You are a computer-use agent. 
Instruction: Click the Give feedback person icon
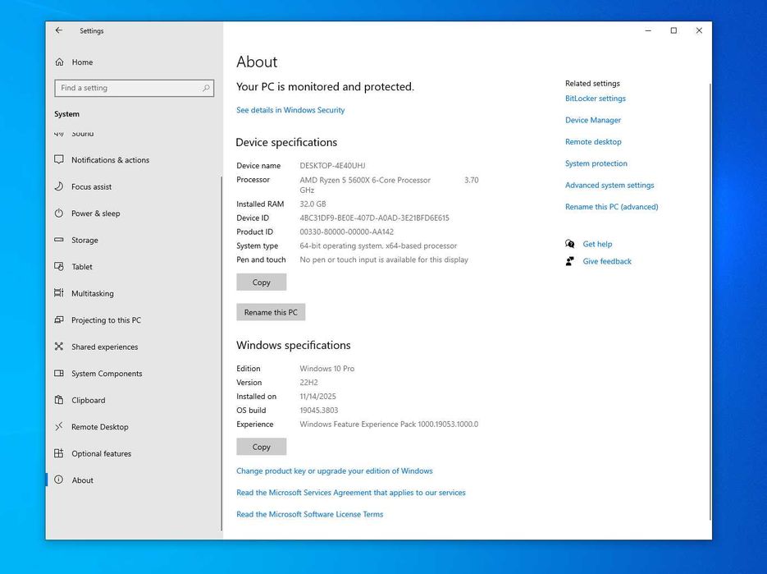[570, 261]
